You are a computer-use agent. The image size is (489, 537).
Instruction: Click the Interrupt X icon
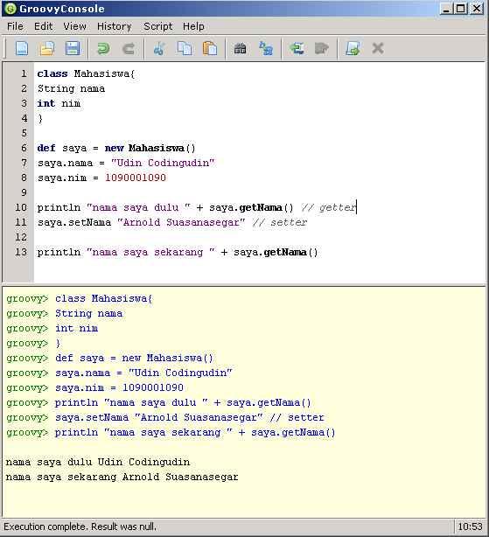click(x=378, y=48)
